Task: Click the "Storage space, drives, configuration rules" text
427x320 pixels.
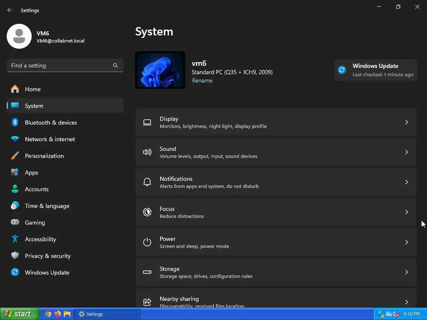Action: [x=206, y=276]
